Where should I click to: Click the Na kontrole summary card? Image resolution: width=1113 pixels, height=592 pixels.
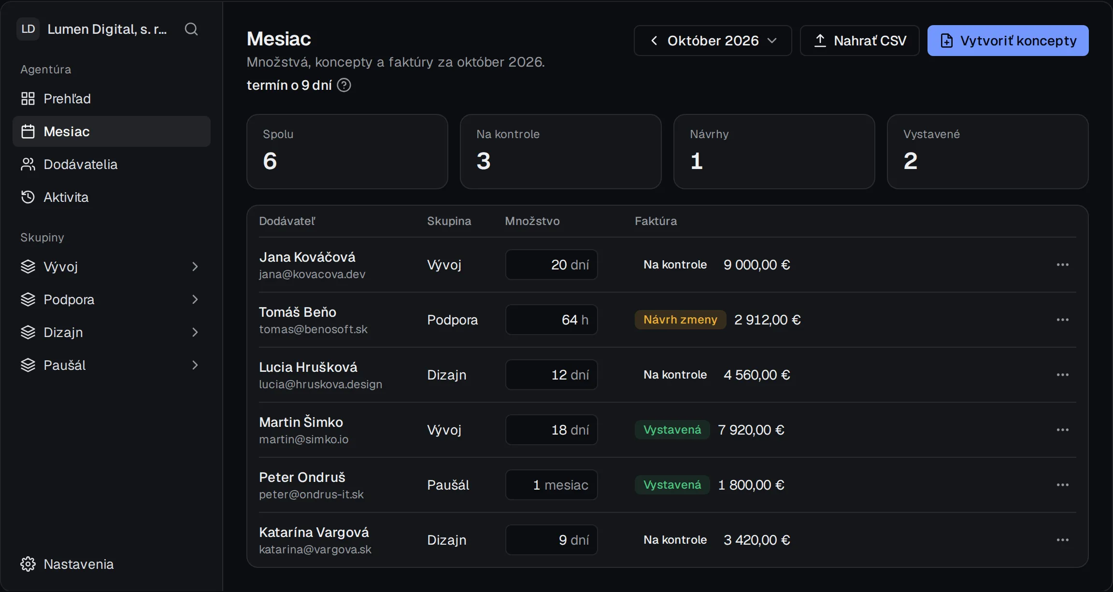point(561,152)
